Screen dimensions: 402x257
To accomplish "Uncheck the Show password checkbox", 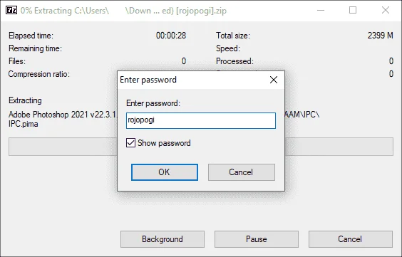I will pos(130,143).
